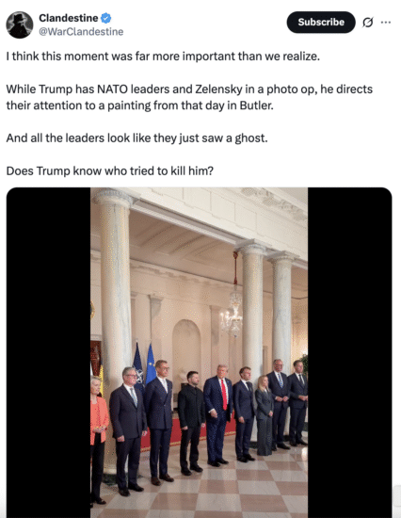Play the embedded video of the leaders
Viewport: 401px width, 518px height.
click(x=200, y=352)
